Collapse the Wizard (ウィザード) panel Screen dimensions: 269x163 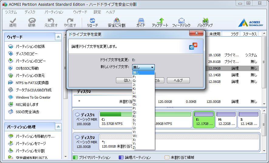pyautogui.click(x=58, y=37)
